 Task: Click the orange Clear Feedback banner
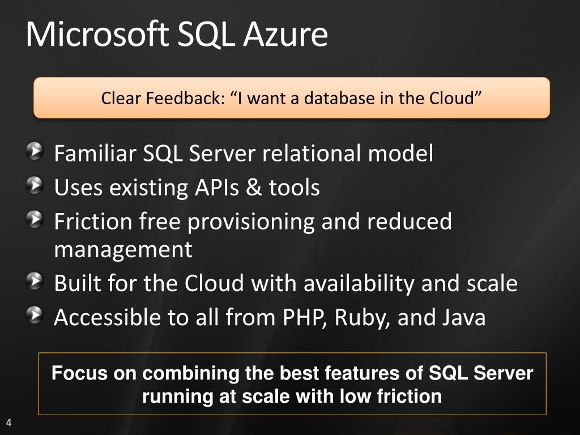[x=292, y=97]
